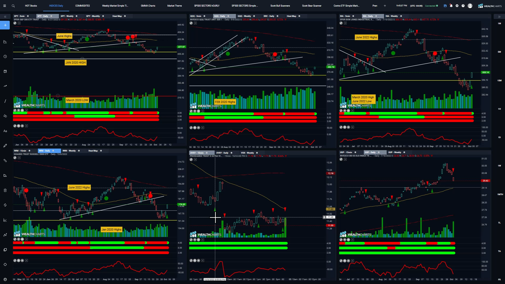Select the straight line drawing tool
Viewport: 505px width, 284px height.
5,101
